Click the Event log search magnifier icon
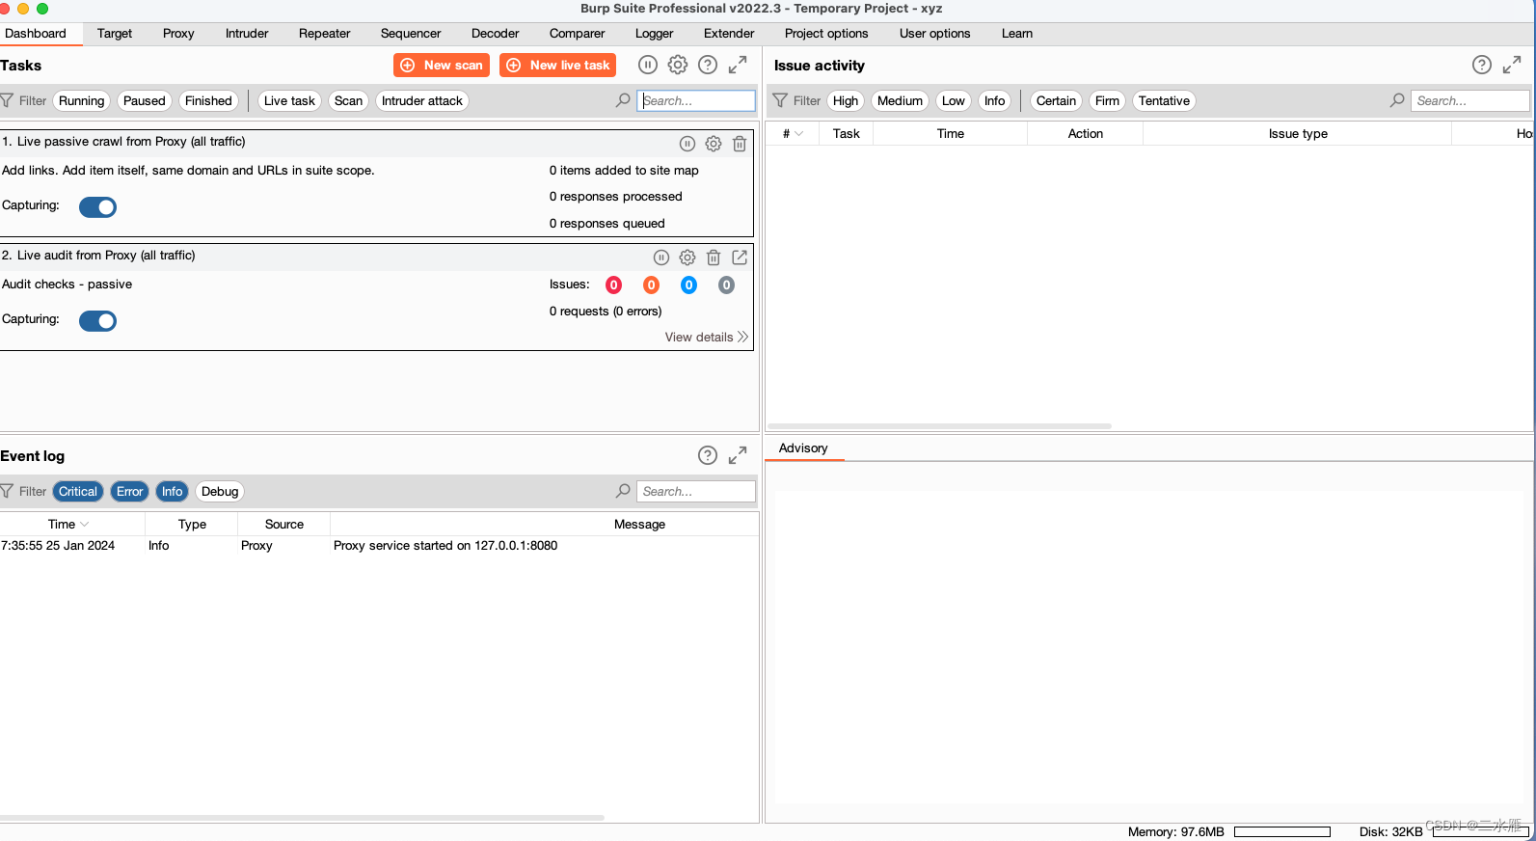The width and height of the screenshot is (1536, 841). [x=623, y=491]
